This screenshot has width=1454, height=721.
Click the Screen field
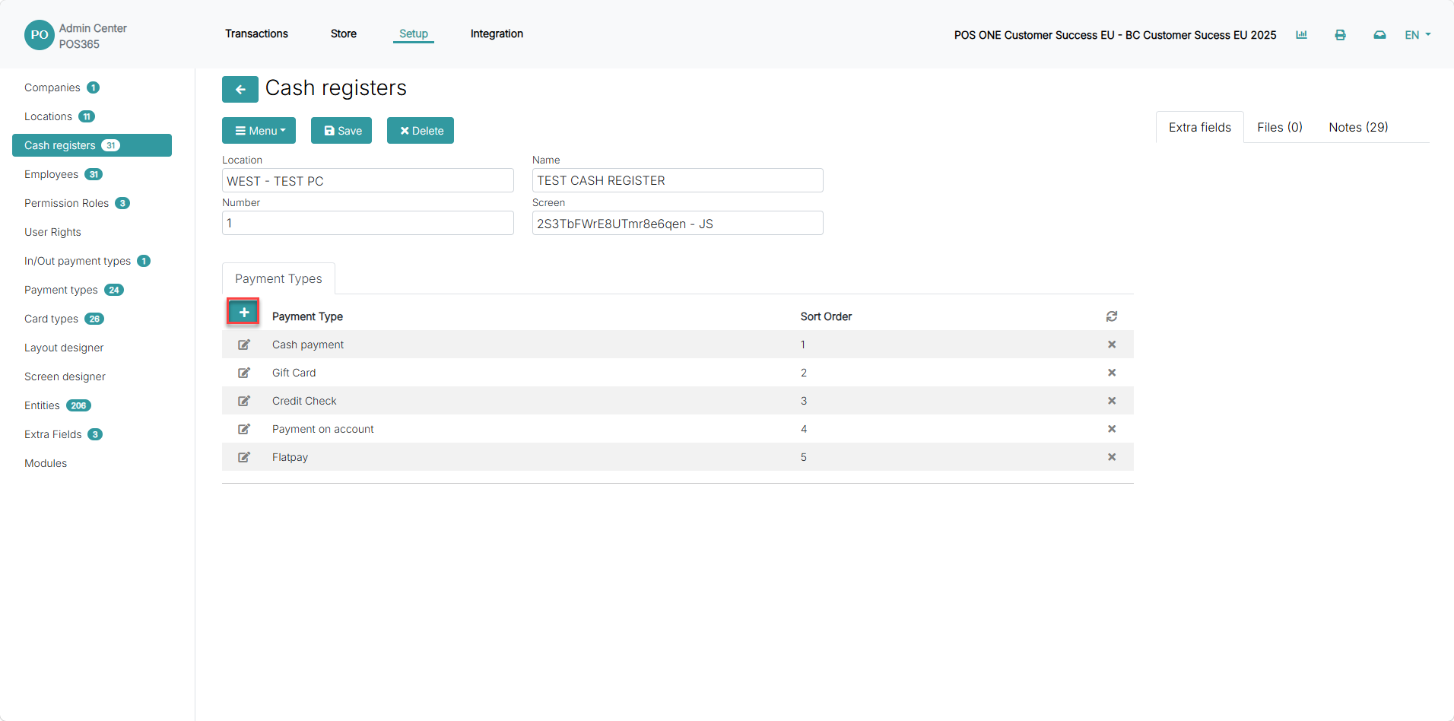click(678, 223)
